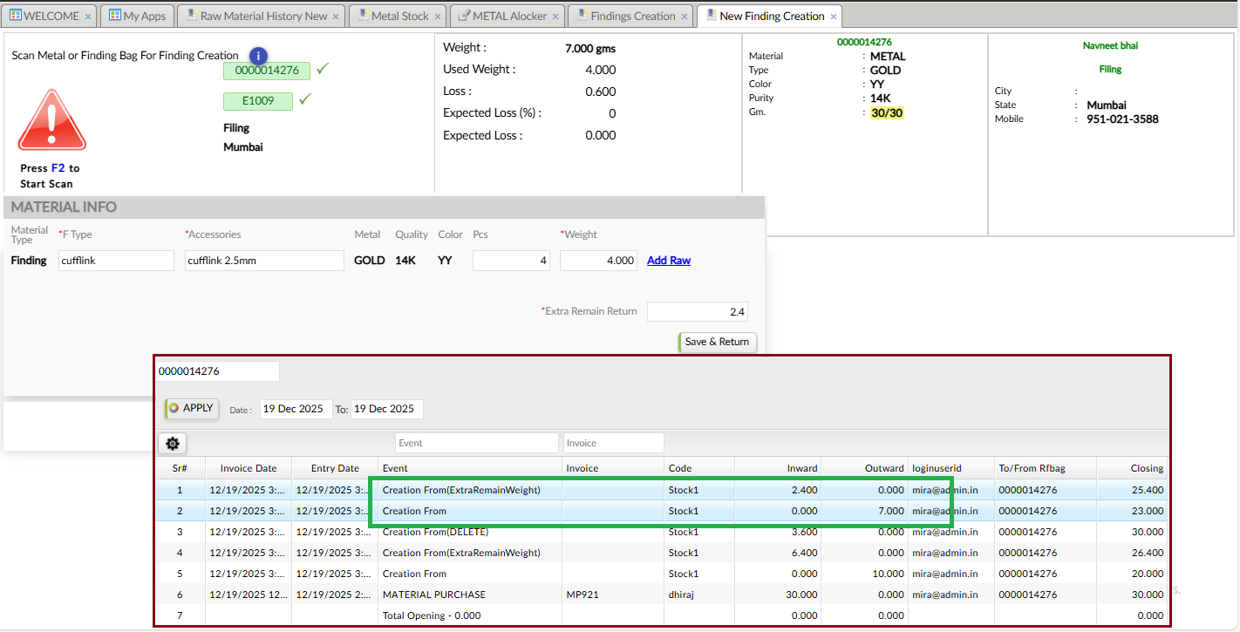Open the METAL Alocker tab

pos(509,16)
